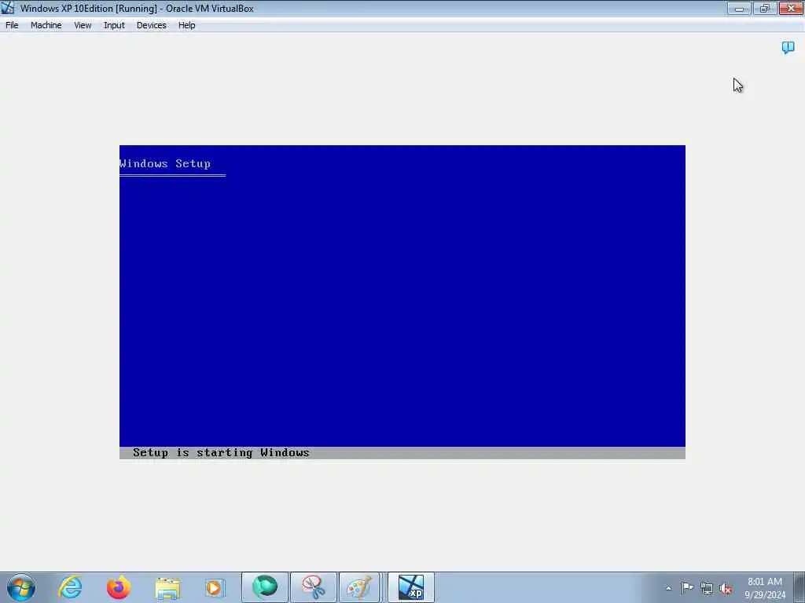Click the network icon in system tray
The height and width of the screenshot is (603, 805).
point(707,588)
